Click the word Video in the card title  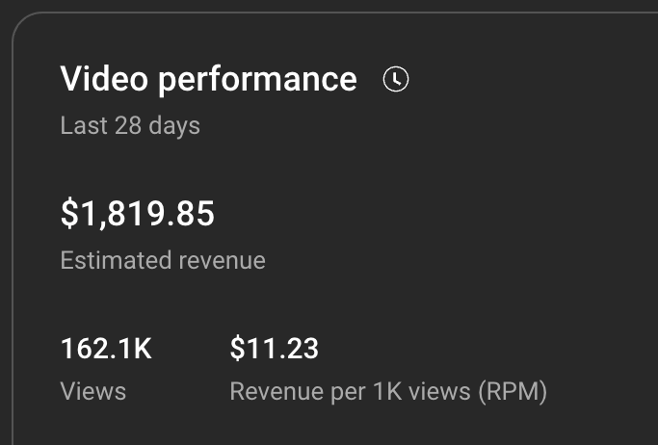point(104,78)
